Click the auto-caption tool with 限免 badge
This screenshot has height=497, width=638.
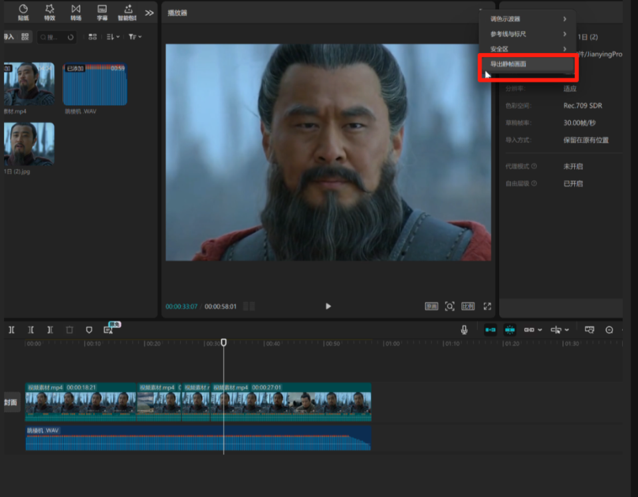click(x=110, y=329)
